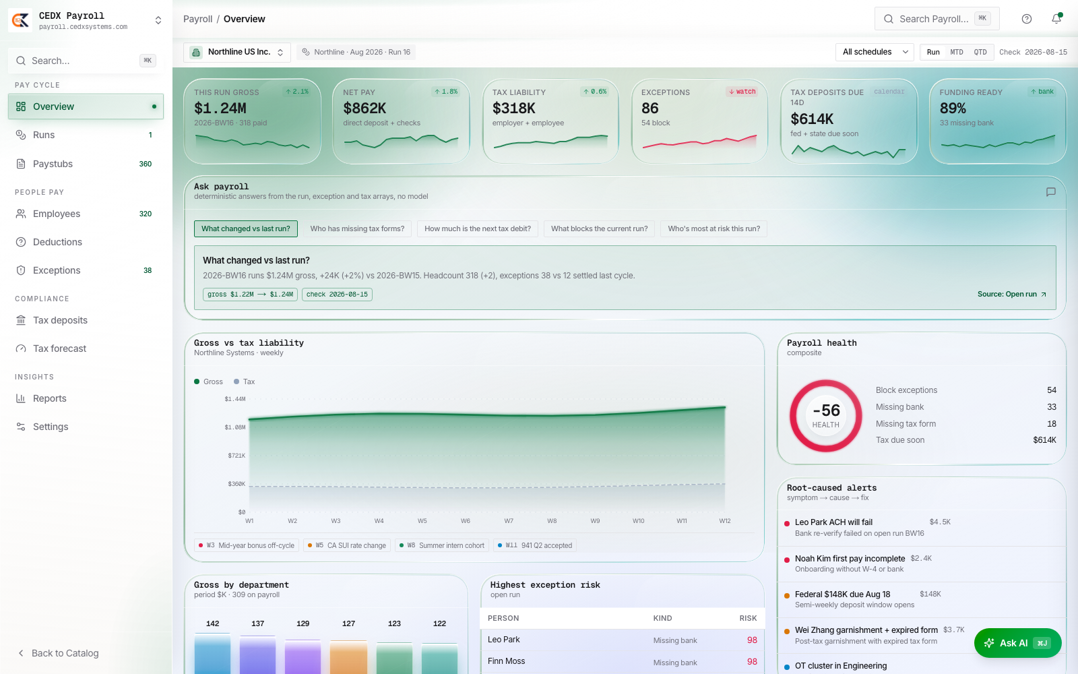Click the check 2026-08-15 tag
This screenshot has width=1078, height=674.
tap(337, 295)
